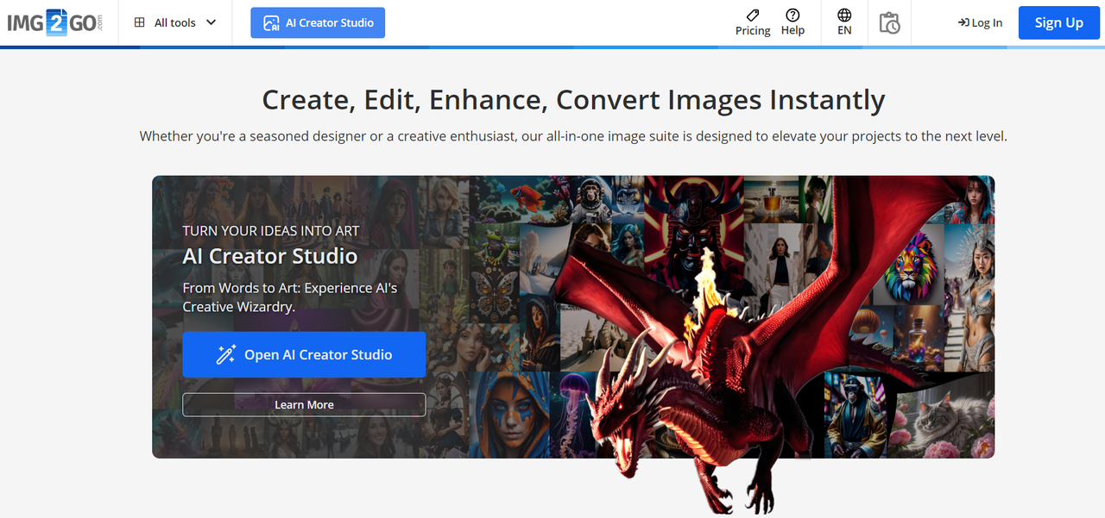This screenshot has height=518, width=1105.
Task: Click the blue Open AI Creator Studio button
Action: 304,354
